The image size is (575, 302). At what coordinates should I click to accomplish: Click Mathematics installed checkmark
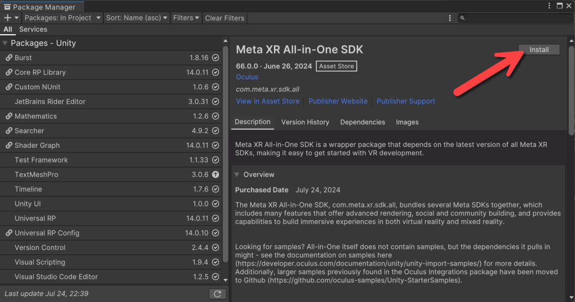[x=216, y=116]
